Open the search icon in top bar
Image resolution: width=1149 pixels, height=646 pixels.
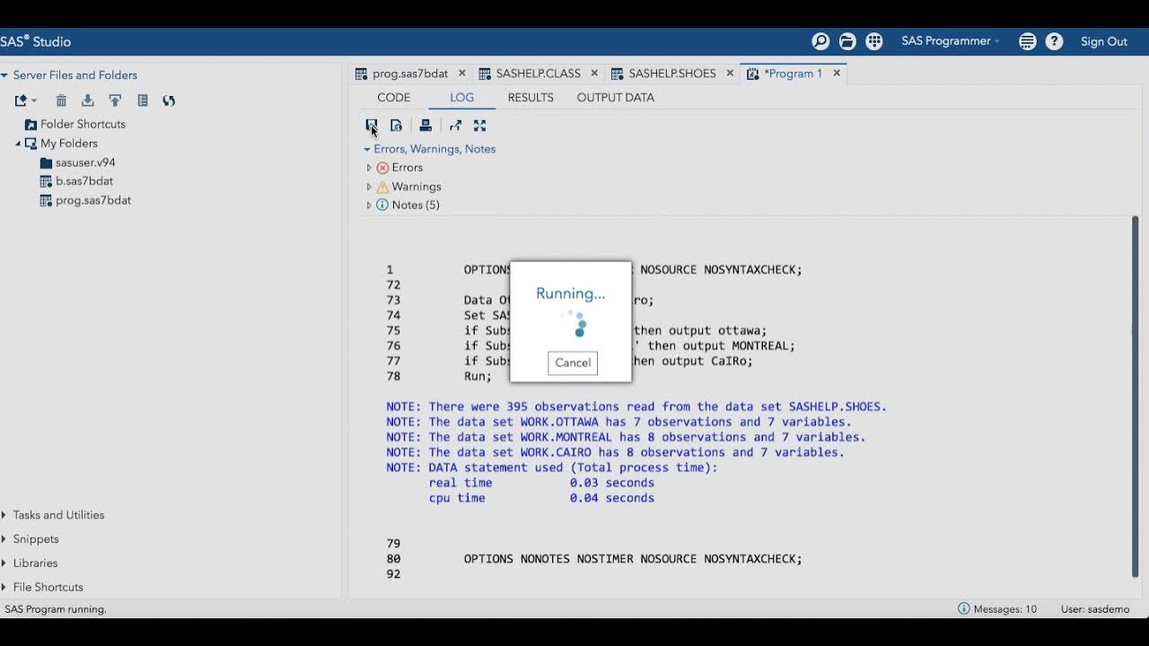(820, 41)
